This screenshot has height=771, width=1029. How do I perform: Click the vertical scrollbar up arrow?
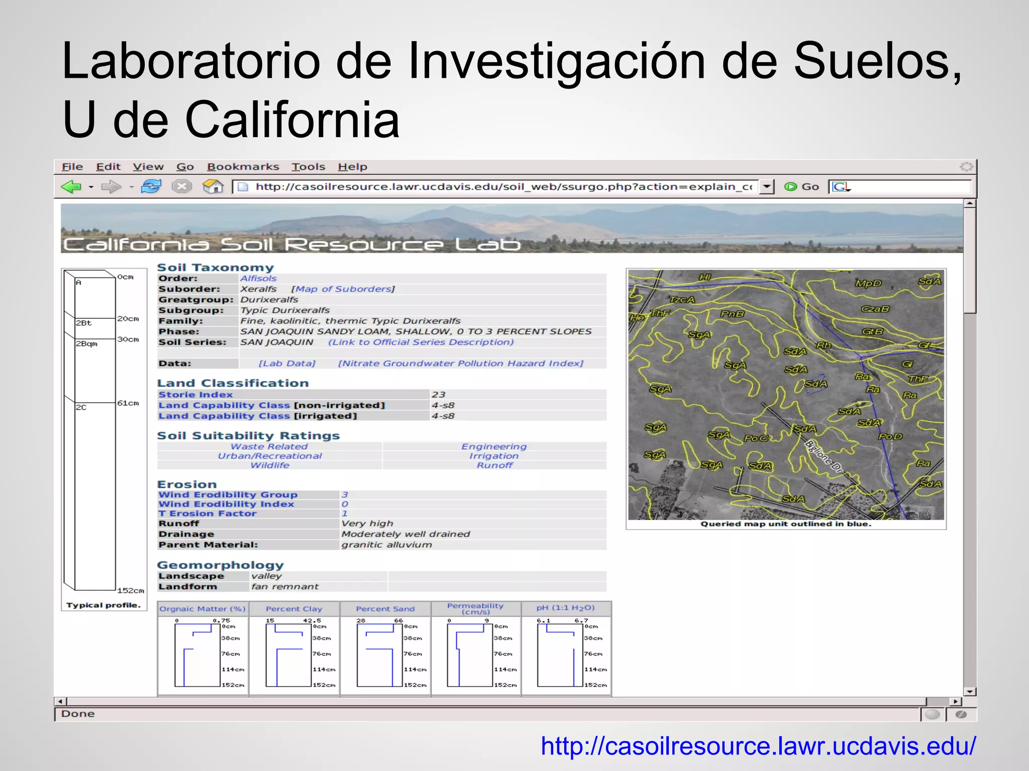click(970, 203)
